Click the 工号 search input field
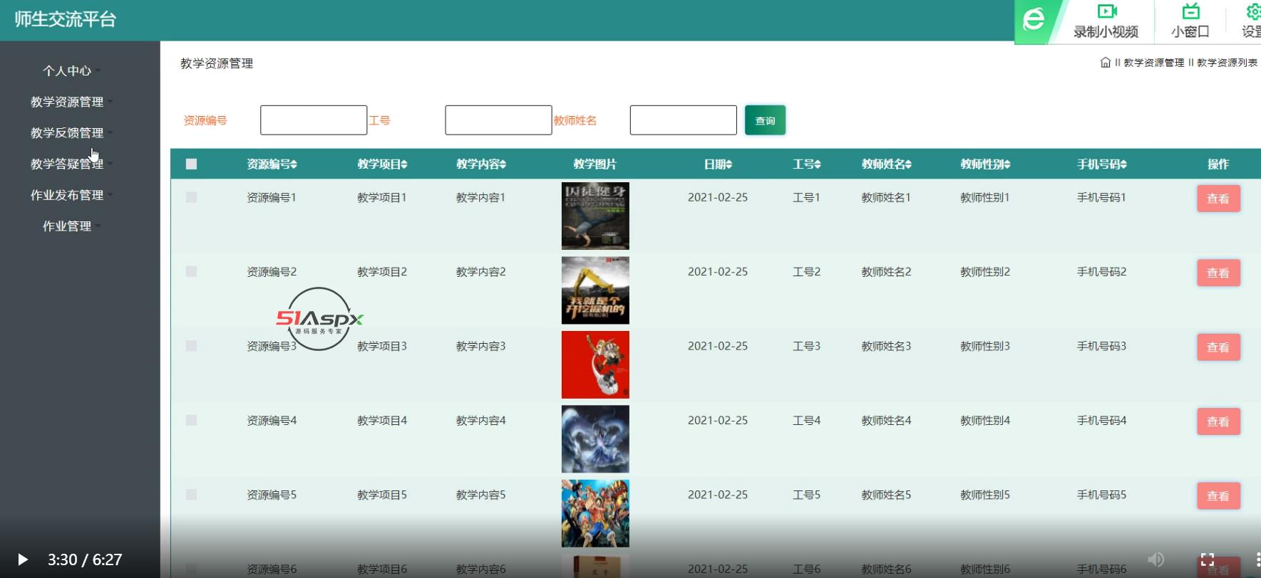The width and height of the screenshot is (1261, 578). coord(498,120)
